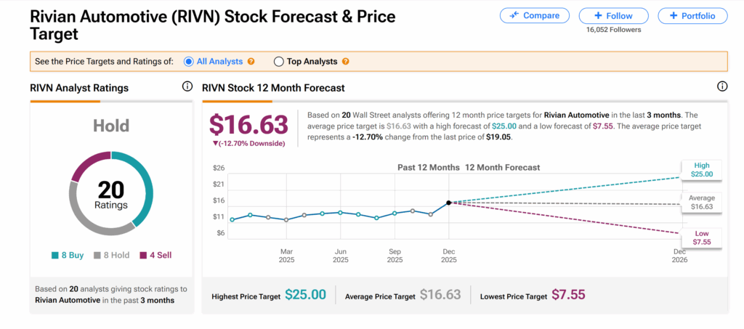
Task: Click the purple Sell segment of donut chart
Action: 84,165
